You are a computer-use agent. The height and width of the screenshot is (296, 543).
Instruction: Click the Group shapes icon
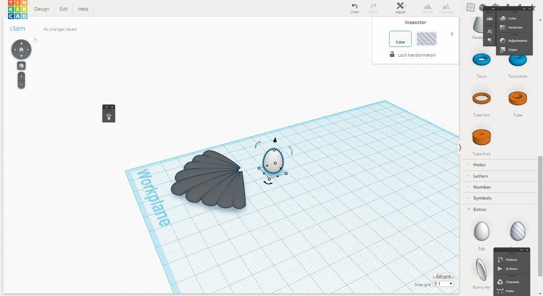[x=428, y=8]
